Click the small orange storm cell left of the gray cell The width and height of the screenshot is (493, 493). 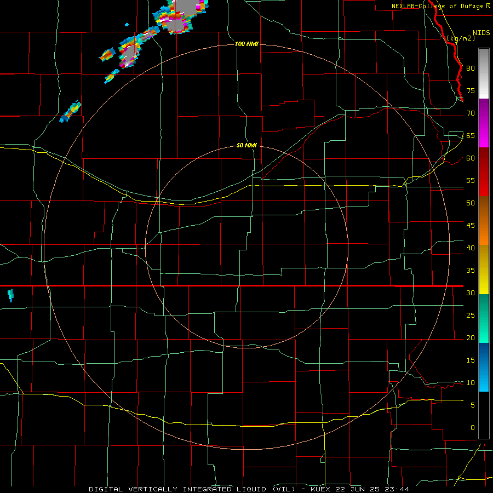click(107, 55)
